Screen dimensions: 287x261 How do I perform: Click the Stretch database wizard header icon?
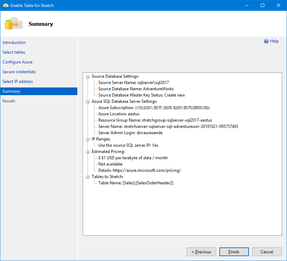tap(14, 23)
